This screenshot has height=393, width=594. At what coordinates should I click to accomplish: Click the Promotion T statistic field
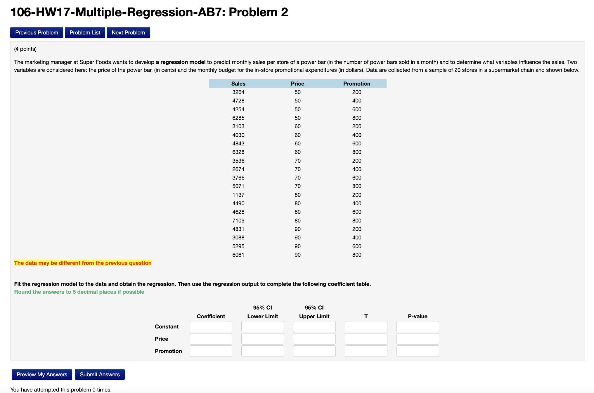tap(366, 351)
